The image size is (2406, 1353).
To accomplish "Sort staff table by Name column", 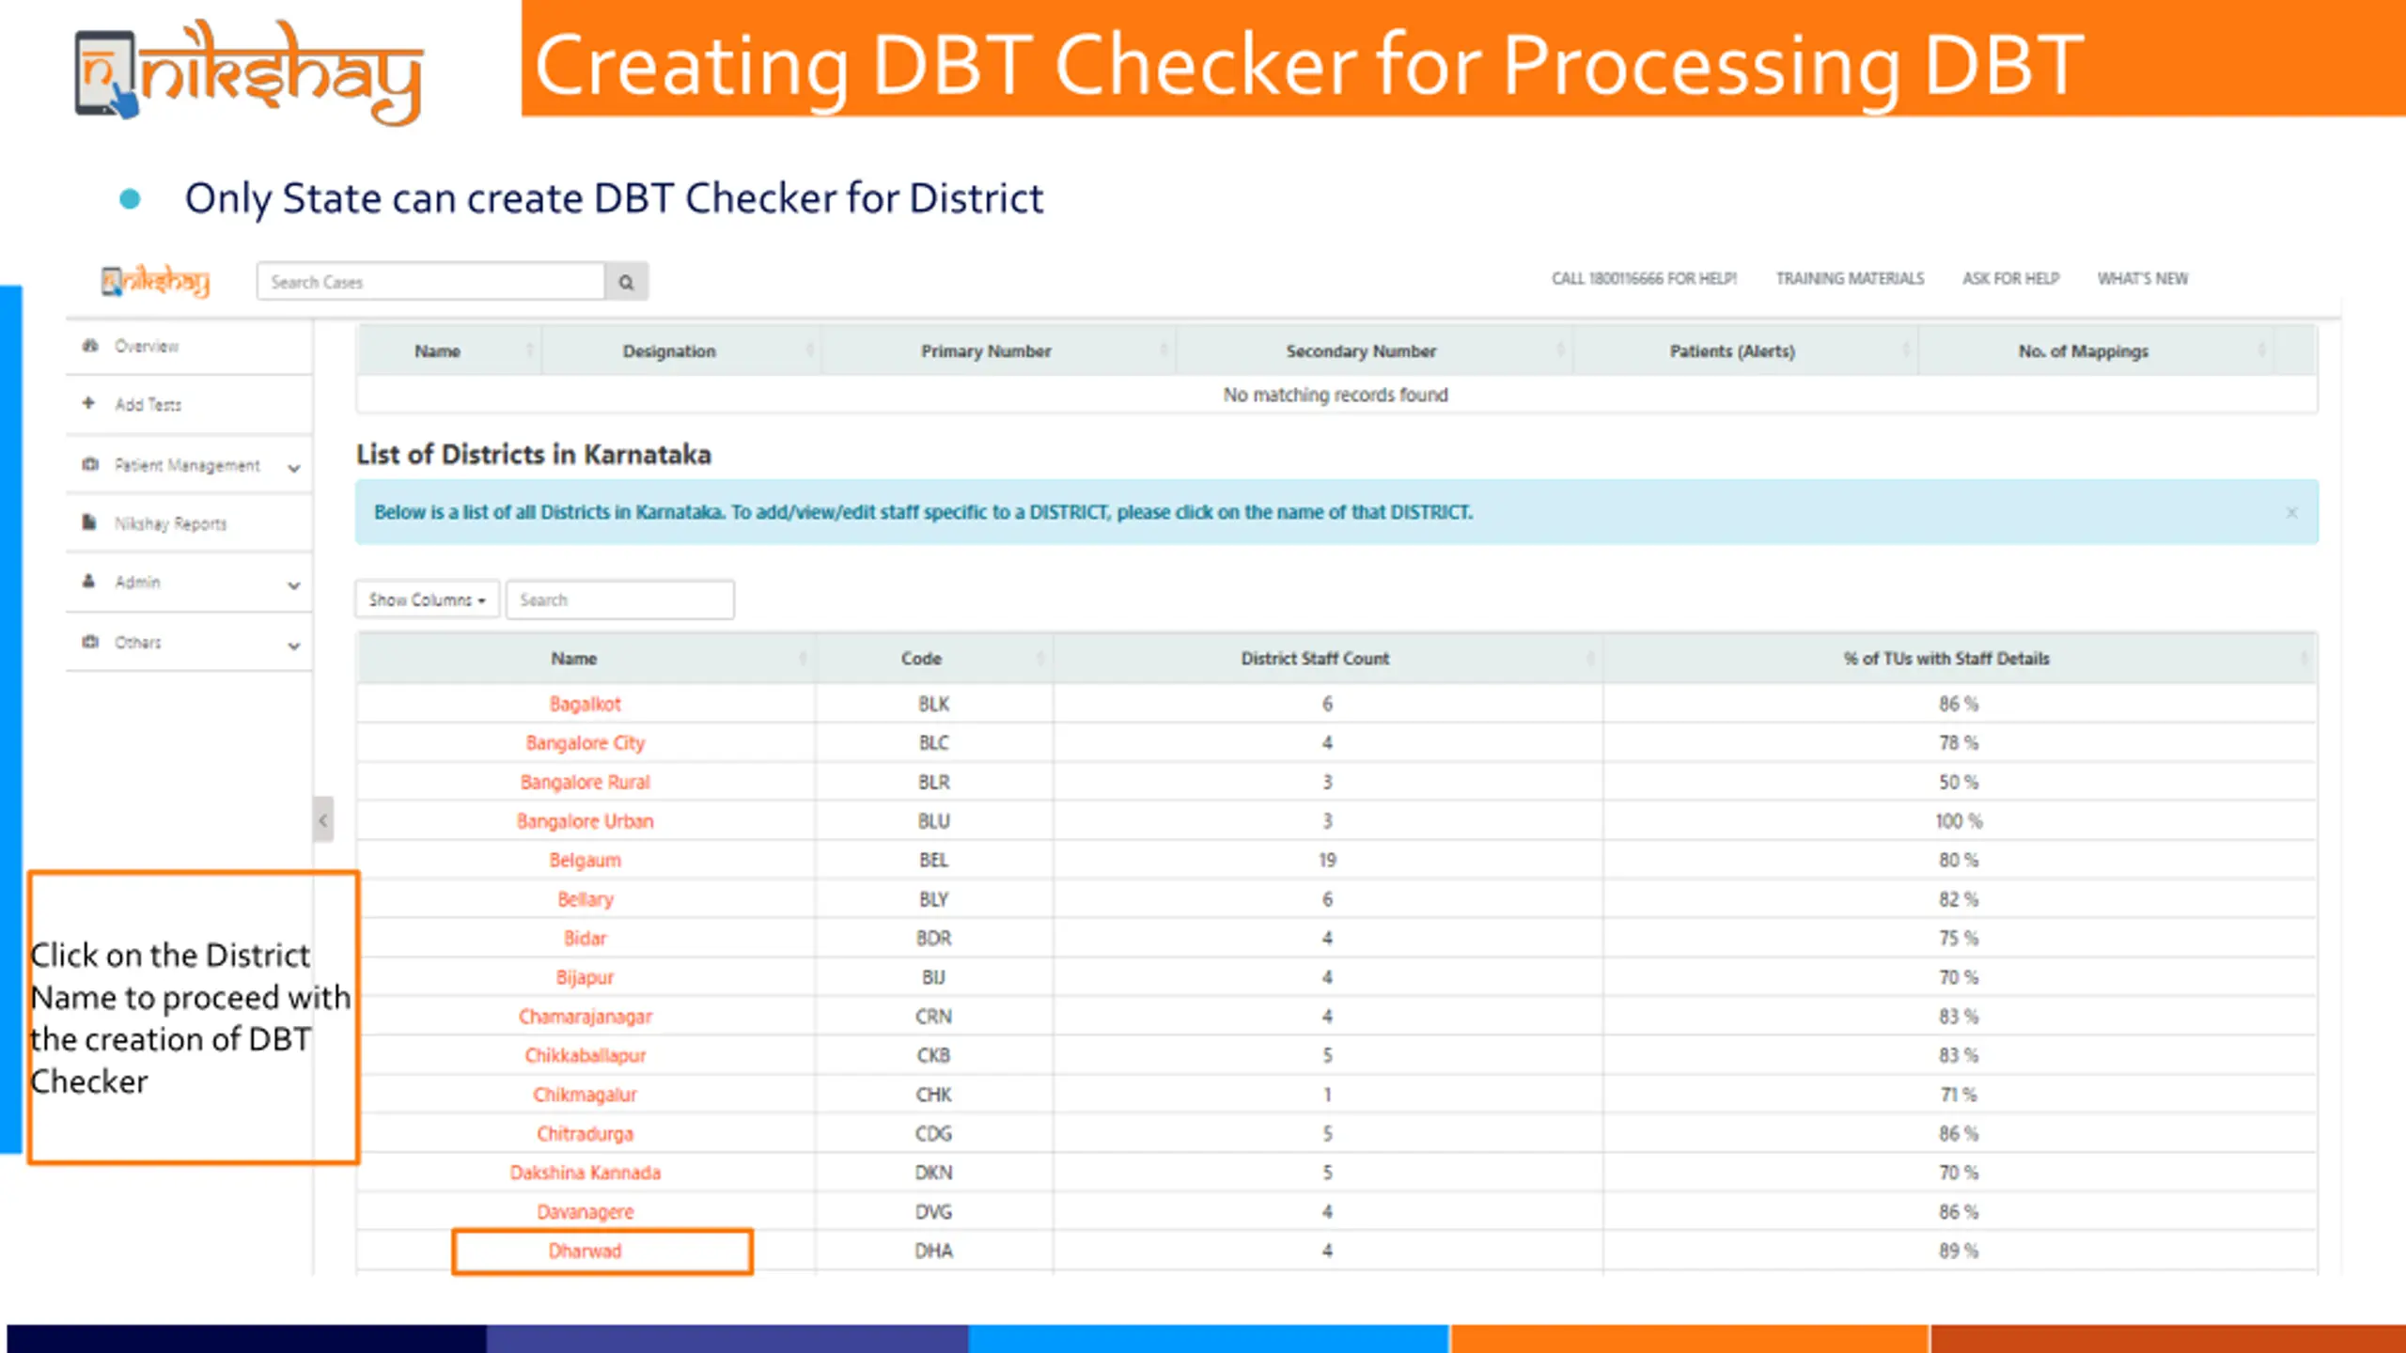I will coord(448,350).
